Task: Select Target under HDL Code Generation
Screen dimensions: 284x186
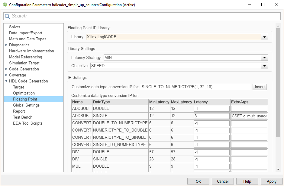Action: pyautogui.click(x=18, y=87)
